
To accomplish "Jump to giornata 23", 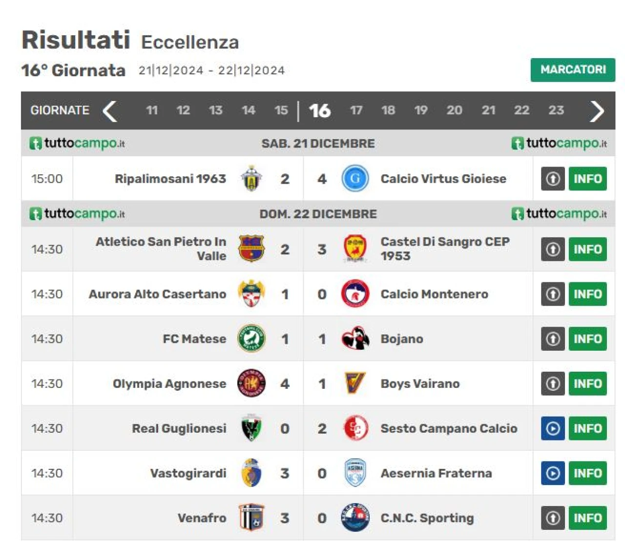I will coord(556,110).
